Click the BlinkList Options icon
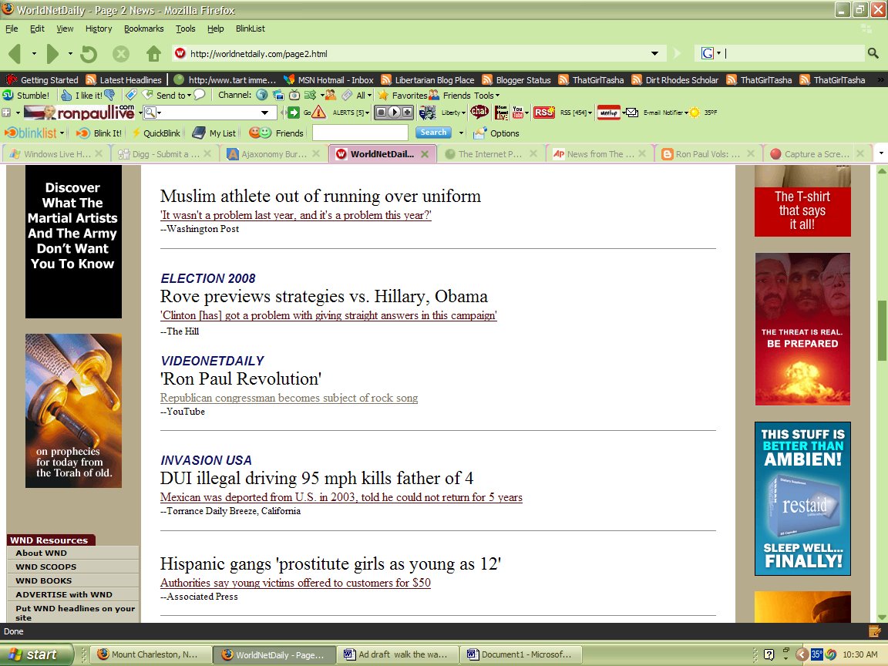 (x=480, y=133)
